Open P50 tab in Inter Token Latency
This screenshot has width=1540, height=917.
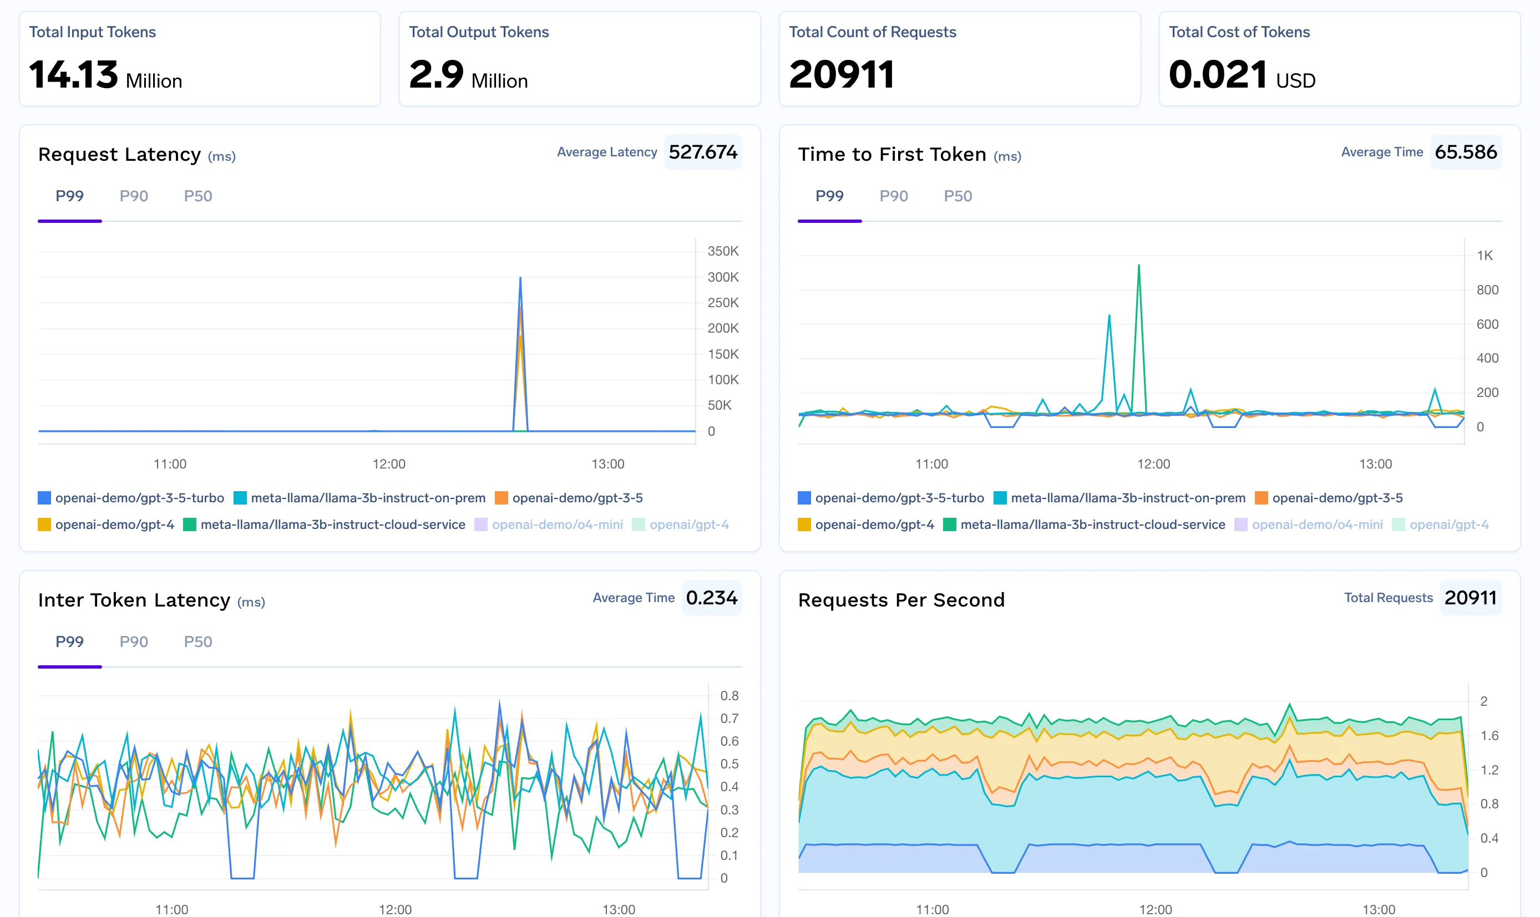[198, 642]
